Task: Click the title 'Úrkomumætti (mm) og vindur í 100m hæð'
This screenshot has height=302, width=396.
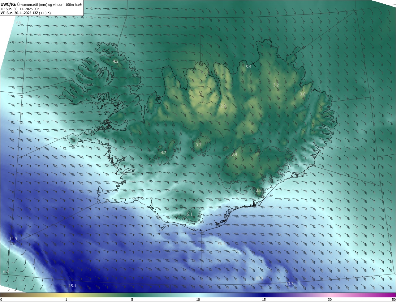Action: coord(49,4)
